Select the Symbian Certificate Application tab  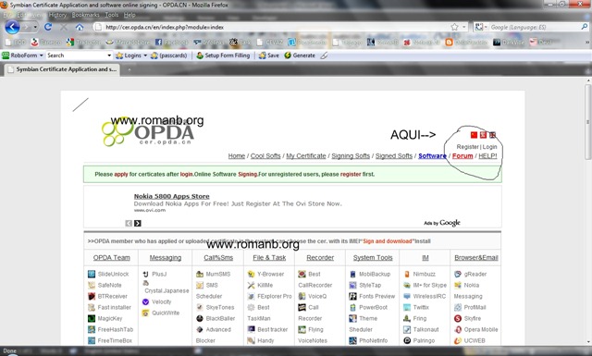pos(62,69)
